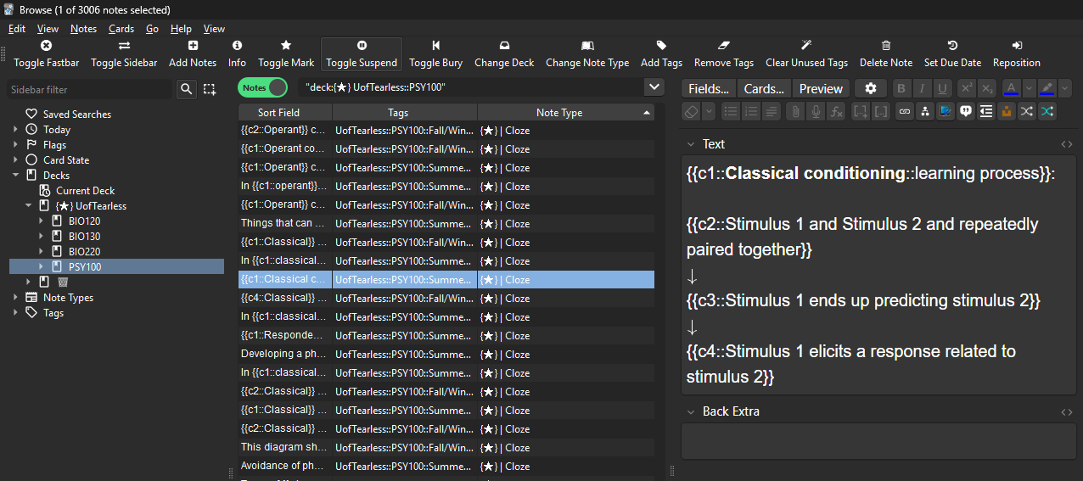Click the deck search query field
This screenshot has width=1083, height=481.
[x=470, y=87]
